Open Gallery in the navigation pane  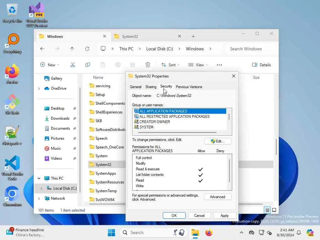tap(57, 78)
